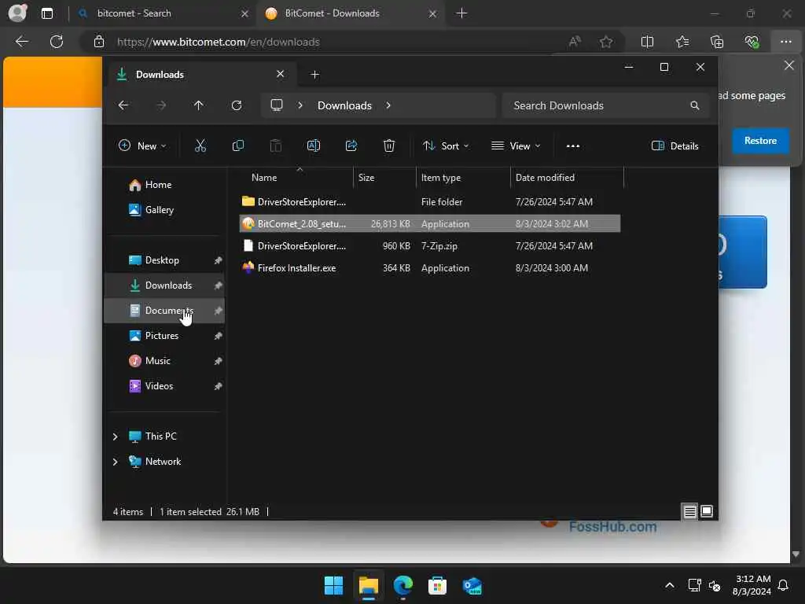Click the chevron before Downloads in address bar

click(x=300, y=105)
